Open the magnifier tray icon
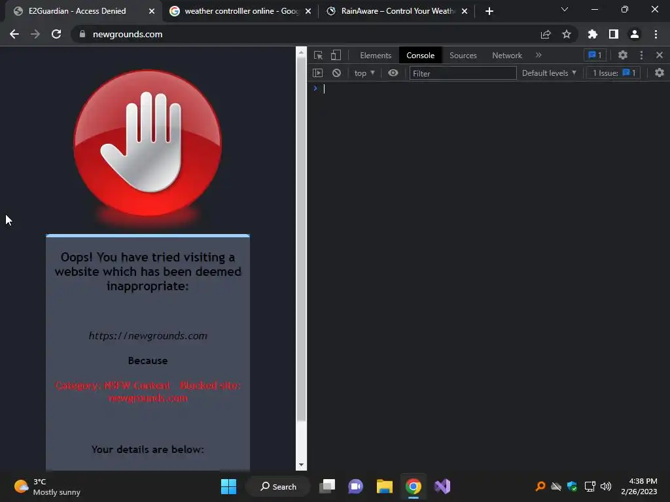The image size is (670, 502). point(540,486)
